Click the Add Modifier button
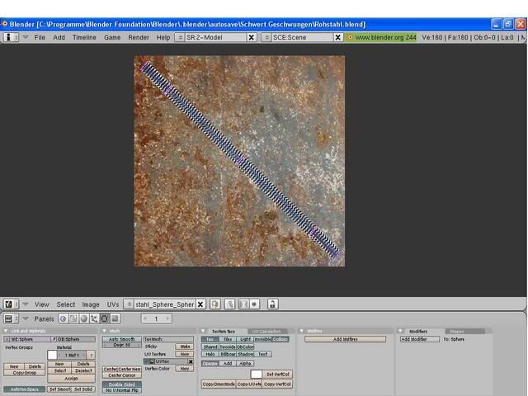The height and width of the screenshot is (396, 528). [x=420, y=339]
